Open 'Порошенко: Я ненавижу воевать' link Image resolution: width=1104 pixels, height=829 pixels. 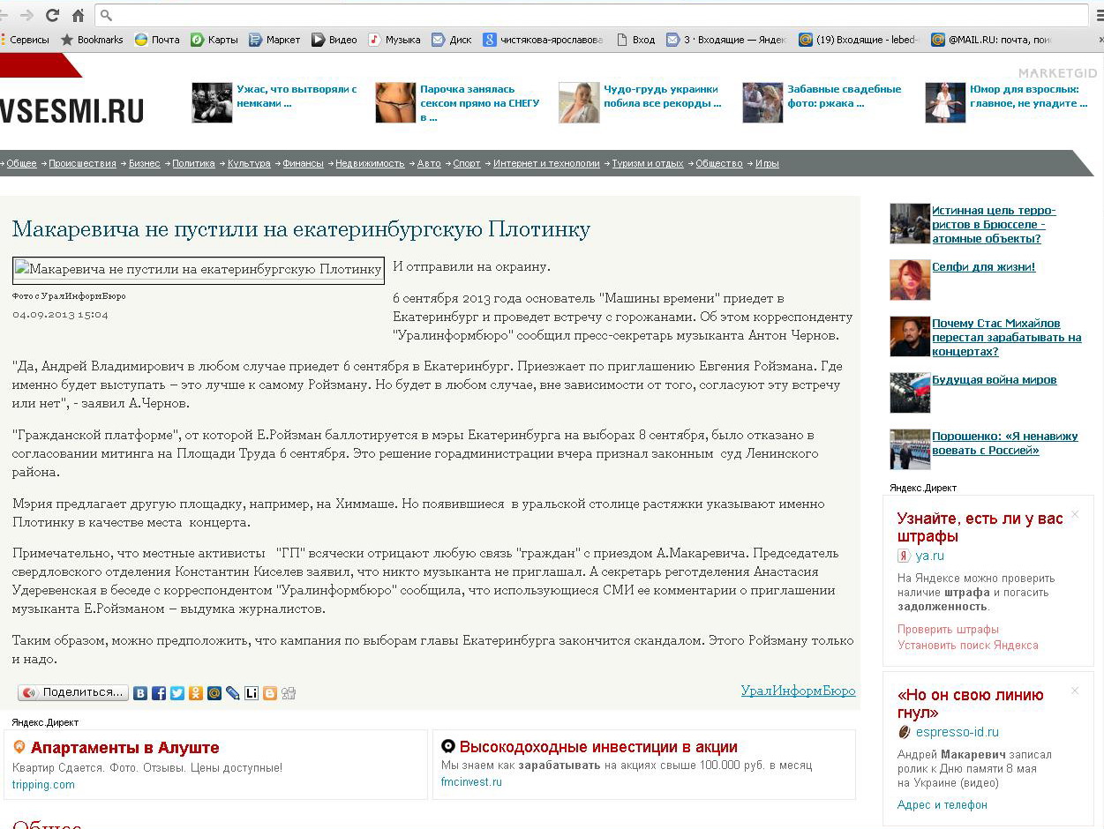coord(1005,443)
